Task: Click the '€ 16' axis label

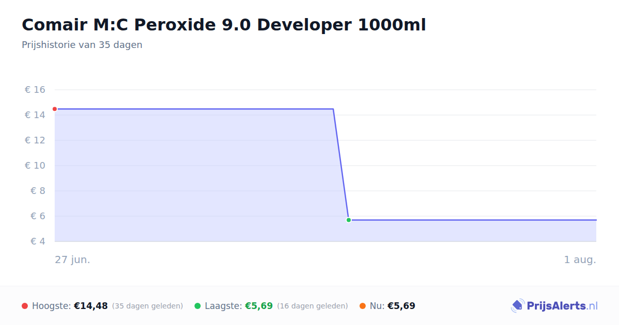Action: coord(35,90)
